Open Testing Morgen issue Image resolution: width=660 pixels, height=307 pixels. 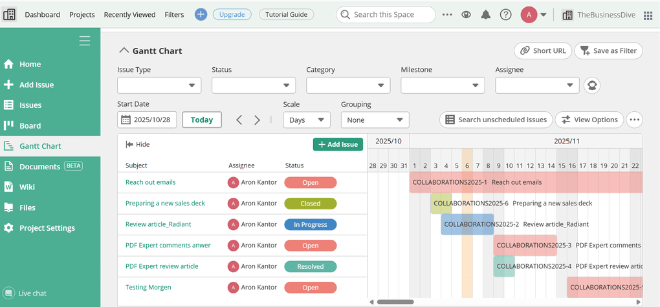[x=148, y=287]
